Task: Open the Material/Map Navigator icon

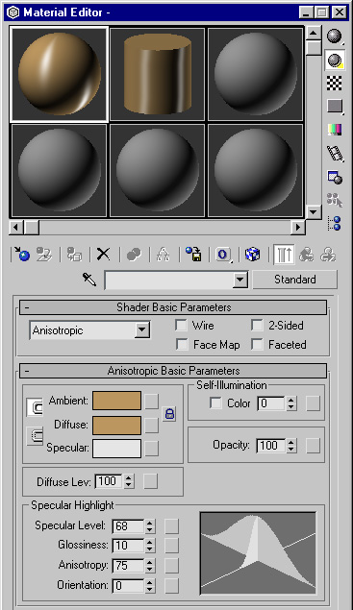Action: (335, 223)
